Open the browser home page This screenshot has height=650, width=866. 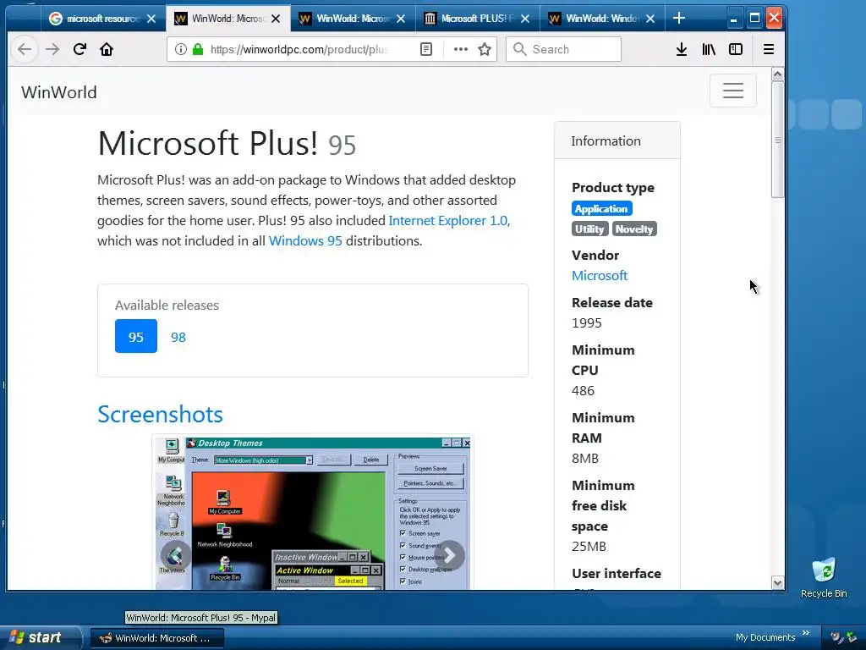coord(107,49)
